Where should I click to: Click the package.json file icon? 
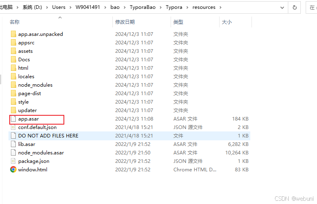point(13,161)
